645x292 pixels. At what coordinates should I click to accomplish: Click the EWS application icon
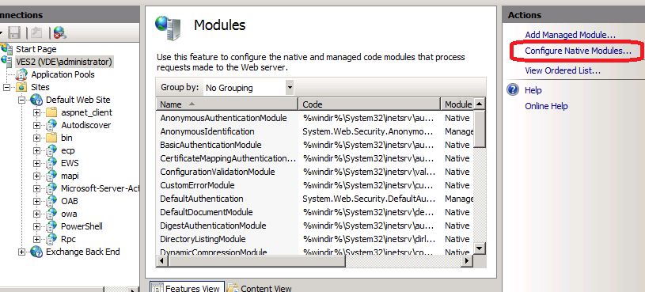(x=51, y=163)
